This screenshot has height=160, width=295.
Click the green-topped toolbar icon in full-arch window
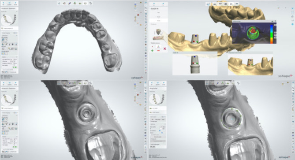[x=75, y=3]
